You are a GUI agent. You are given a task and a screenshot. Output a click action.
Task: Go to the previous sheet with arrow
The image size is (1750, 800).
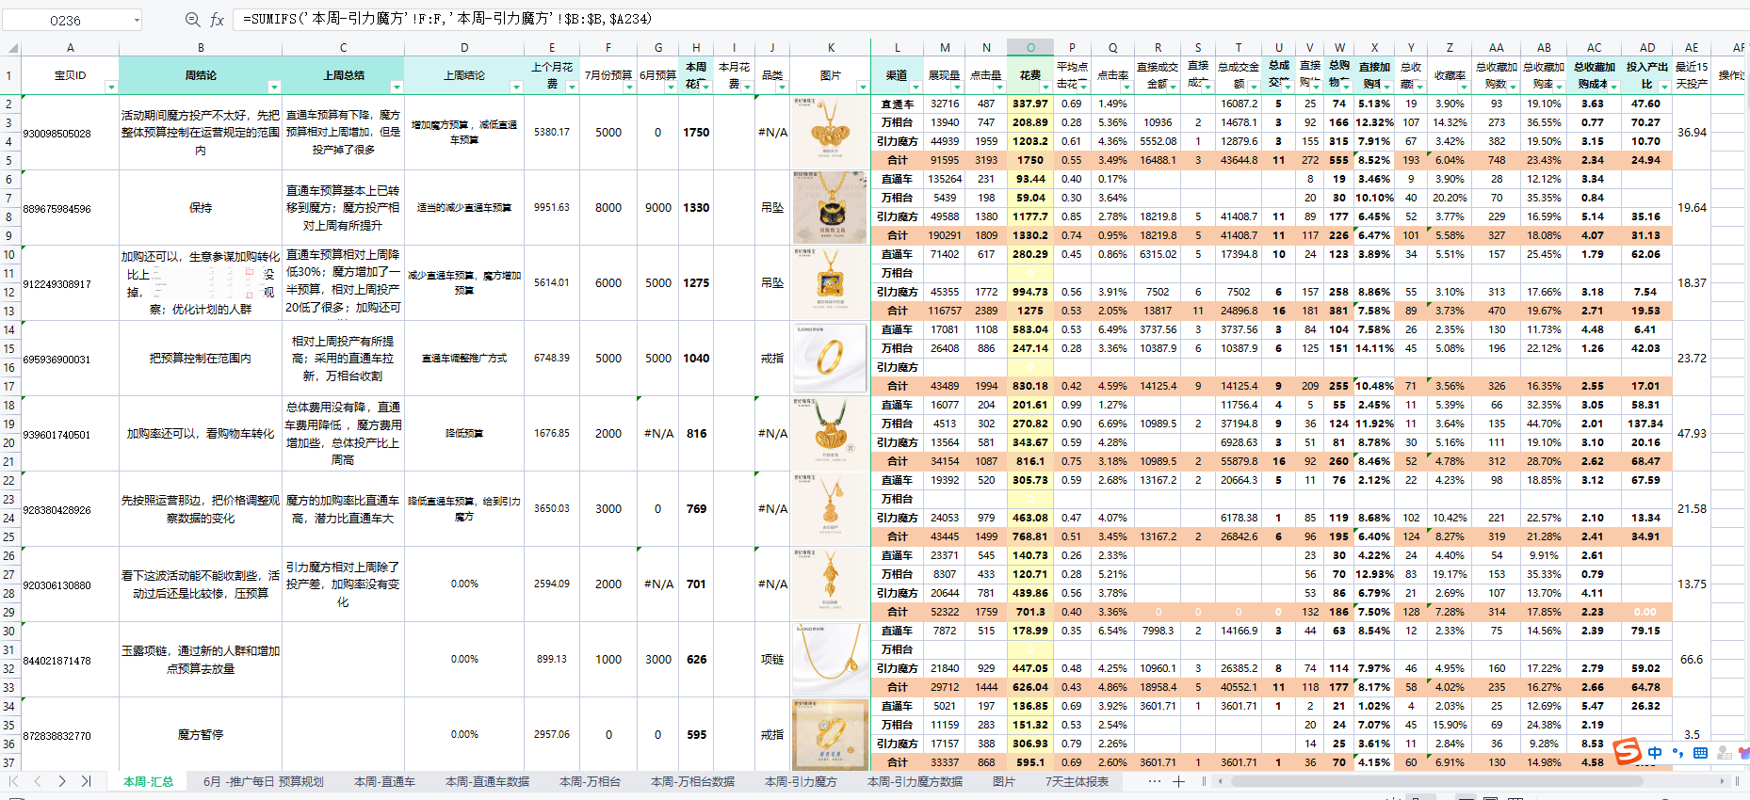point(38,781)
